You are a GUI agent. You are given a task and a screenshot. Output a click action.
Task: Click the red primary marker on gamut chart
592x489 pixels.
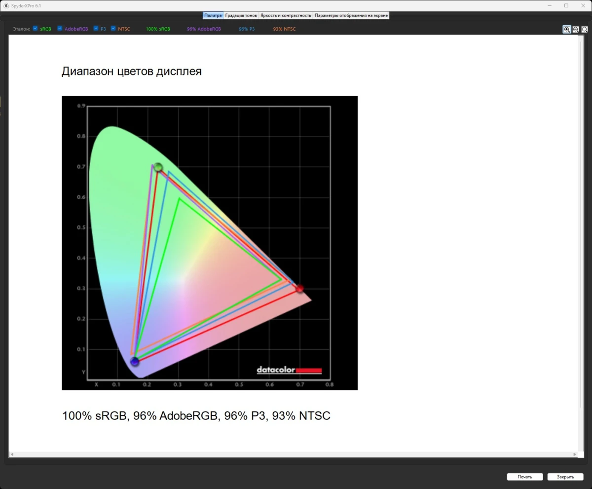click(x=299, y=288)
